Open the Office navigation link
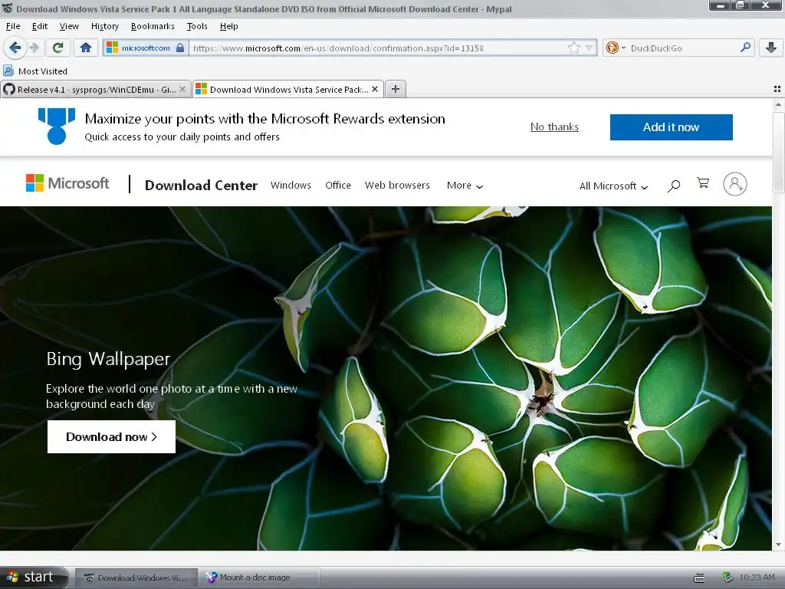This screenshot has height=589, width=785. pyautogui.click(x=338, y=186)
